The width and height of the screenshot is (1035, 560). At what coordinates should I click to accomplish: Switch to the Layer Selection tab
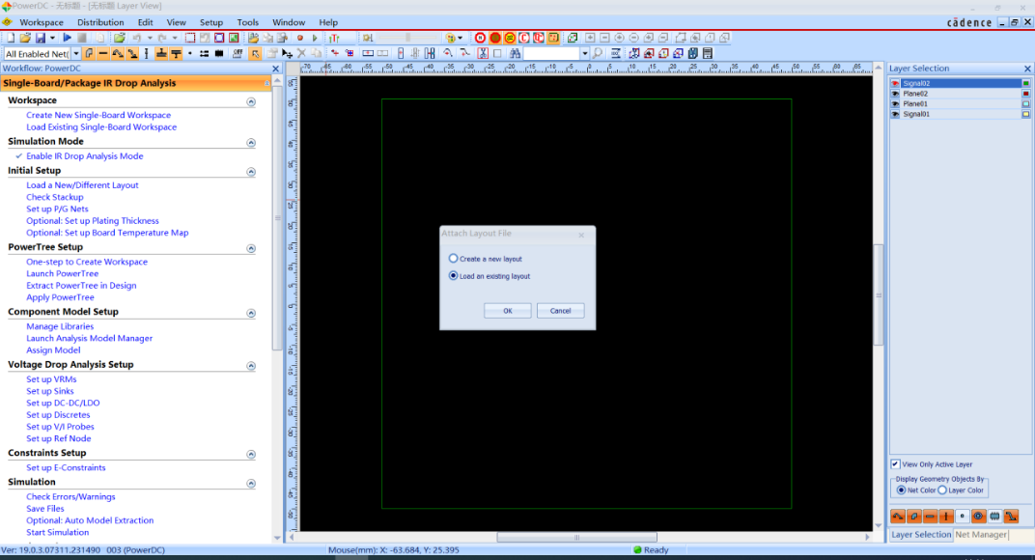pos(921,534)
